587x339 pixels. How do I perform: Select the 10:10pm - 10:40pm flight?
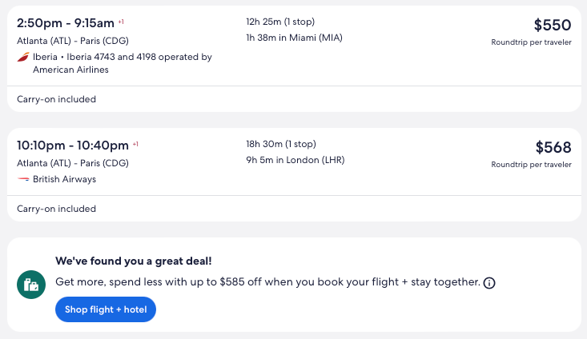click(x=73, y=145)
